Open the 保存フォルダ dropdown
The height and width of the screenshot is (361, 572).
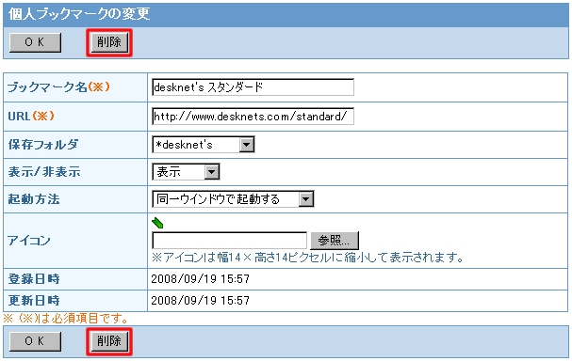coord(204,145)
